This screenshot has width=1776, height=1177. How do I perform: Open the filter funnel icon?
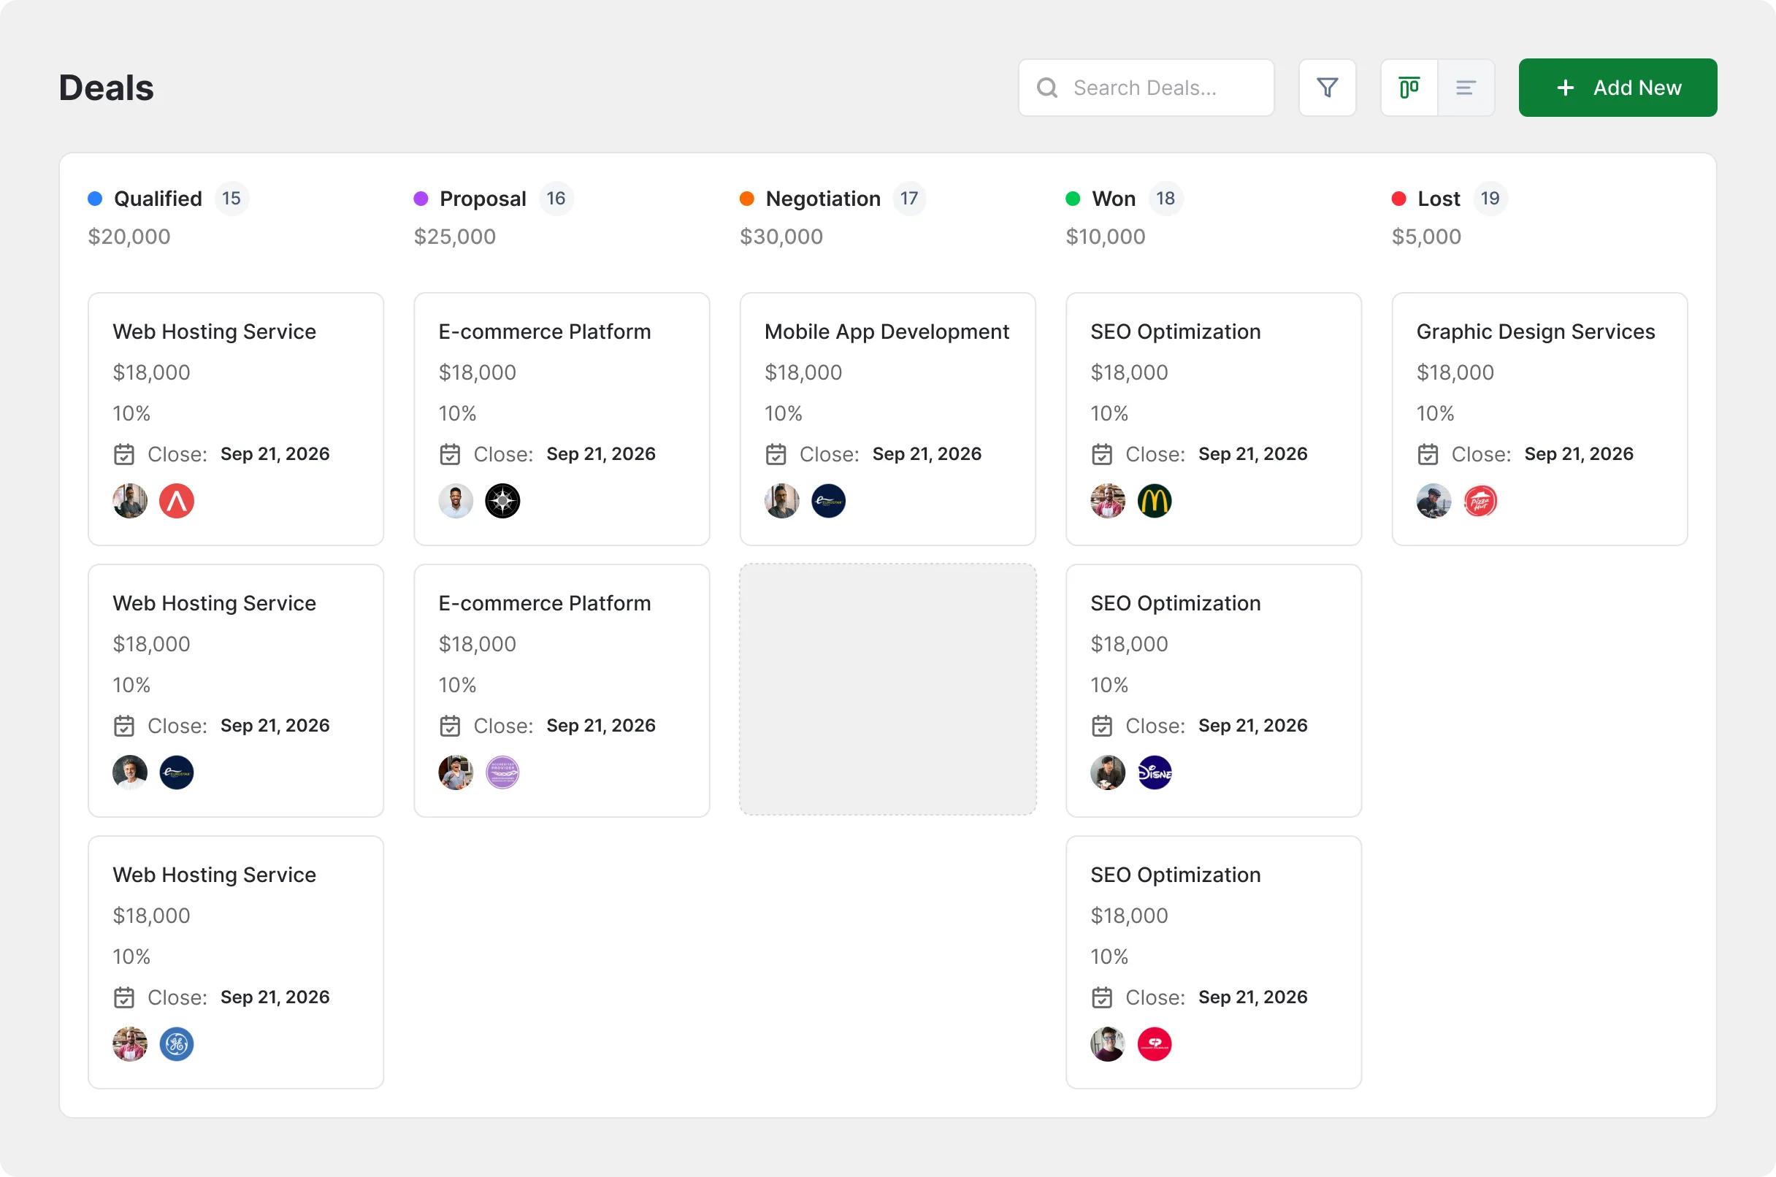click(1327, 88)
